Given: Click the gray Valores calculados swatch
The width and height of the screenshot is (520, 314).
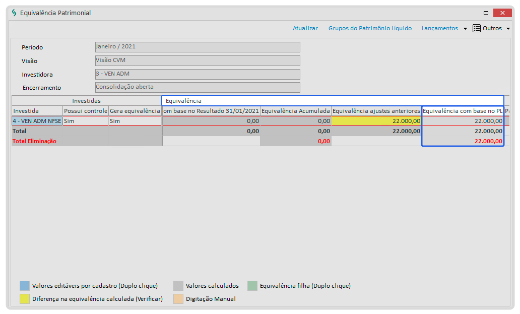Looking at the screenshot, I should [x=178, y=286].
